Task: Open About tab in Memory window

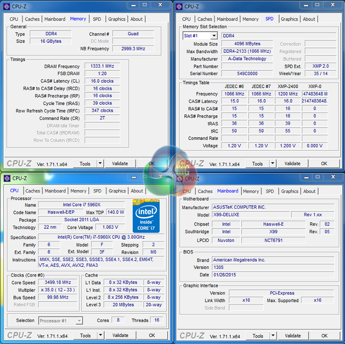Action: point(136,19)
